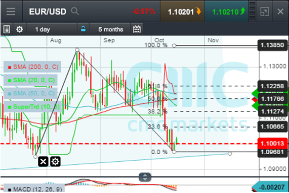Open the calendar date picker

[x=137, y=29]
